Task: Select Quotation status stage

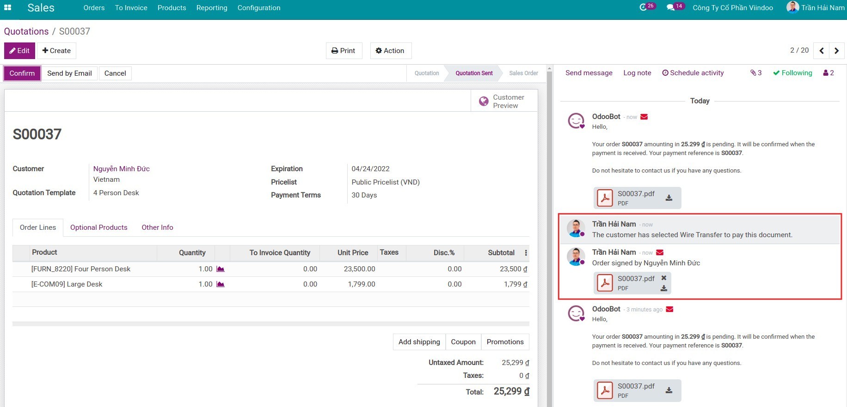Action: click(427, 73)
